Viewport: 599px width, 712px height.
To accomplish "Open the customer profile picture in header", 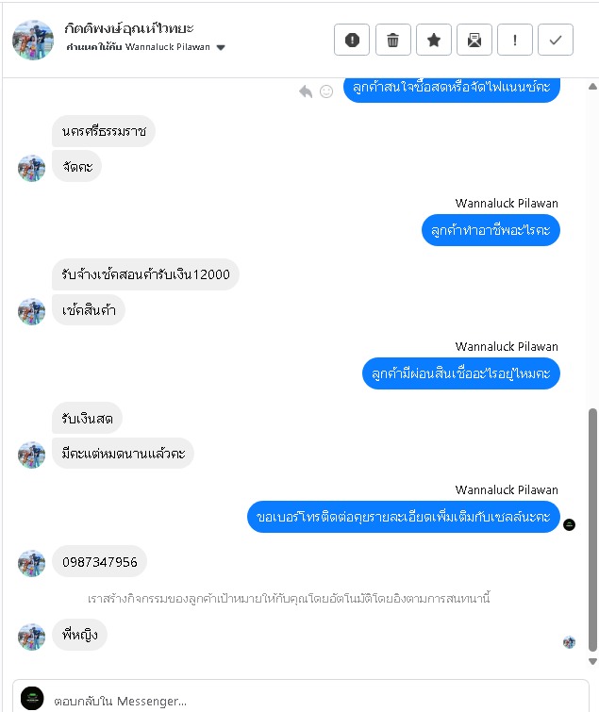I will pos(33,40).
